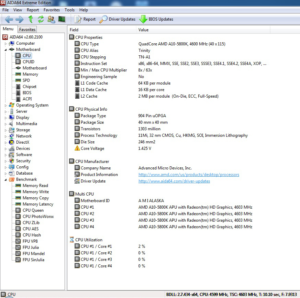Go up one level with green arrow
This screenshot has width=300, height=298.
click(31, 19)
